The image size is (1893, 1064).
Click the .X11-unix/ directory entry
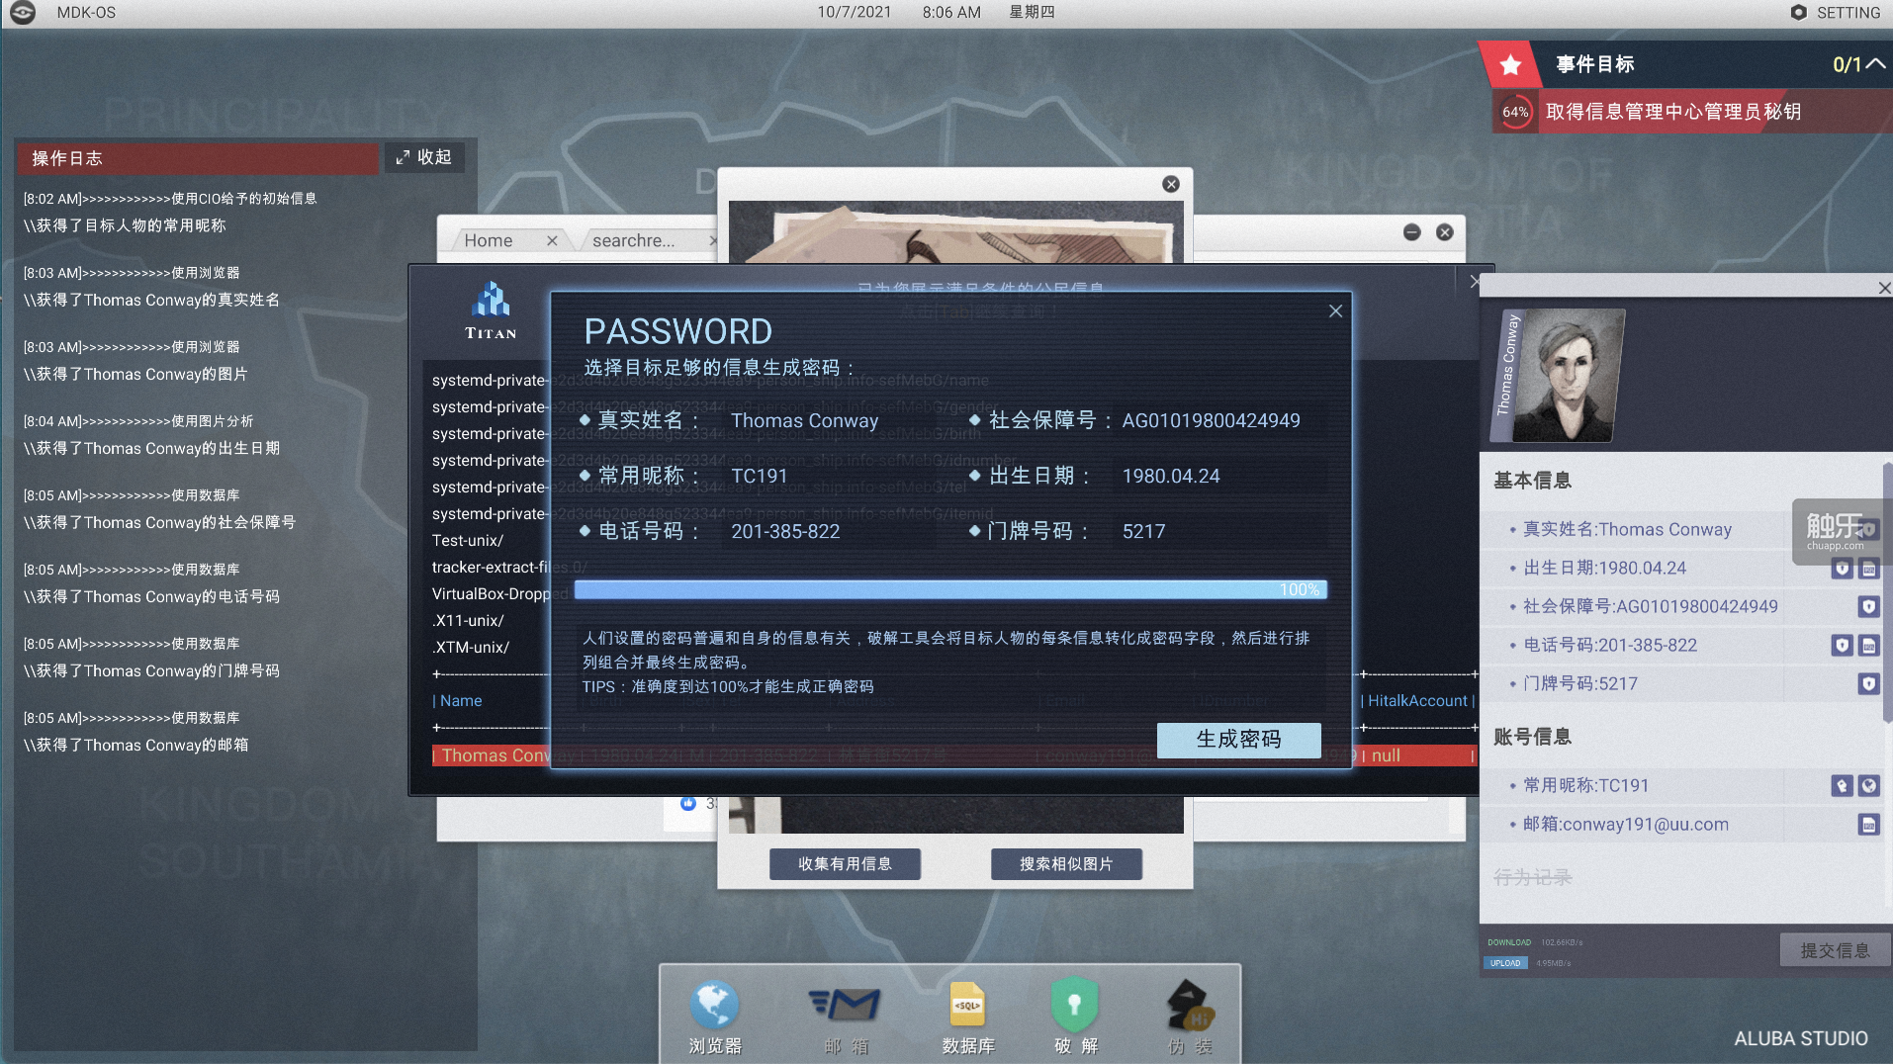468,621
